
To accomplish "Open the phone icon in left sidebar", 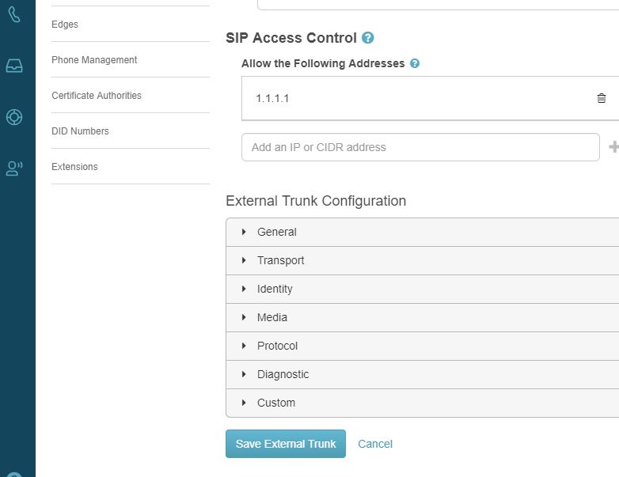I will [x=14, y=14].
